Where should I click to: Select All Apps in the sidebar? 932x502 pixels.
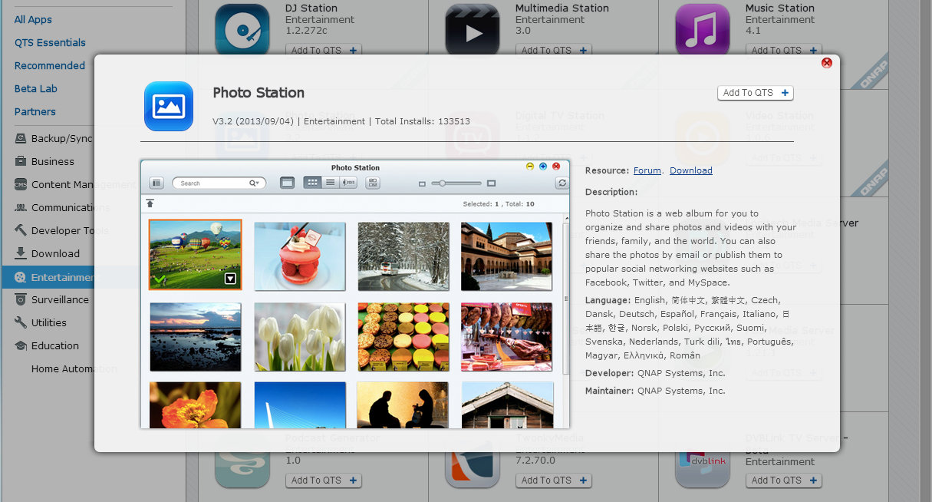[x=33, y=19]
